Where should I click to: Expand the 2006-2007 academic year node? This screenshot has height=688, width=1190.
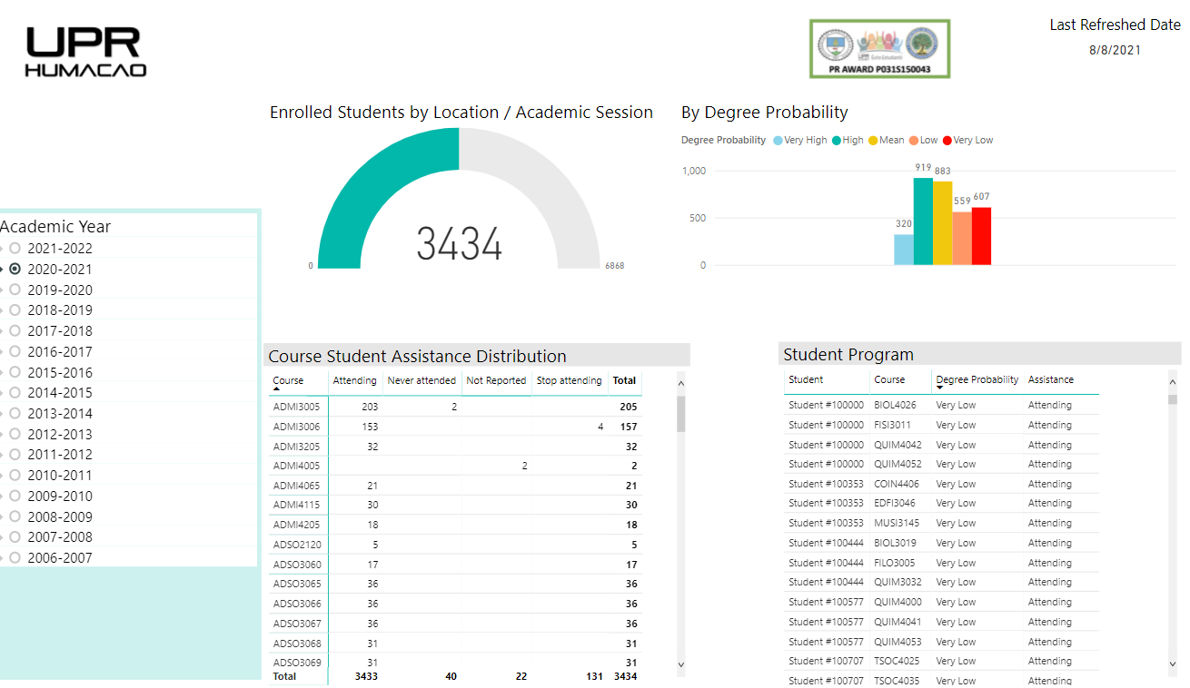click(x=3, y=559)
